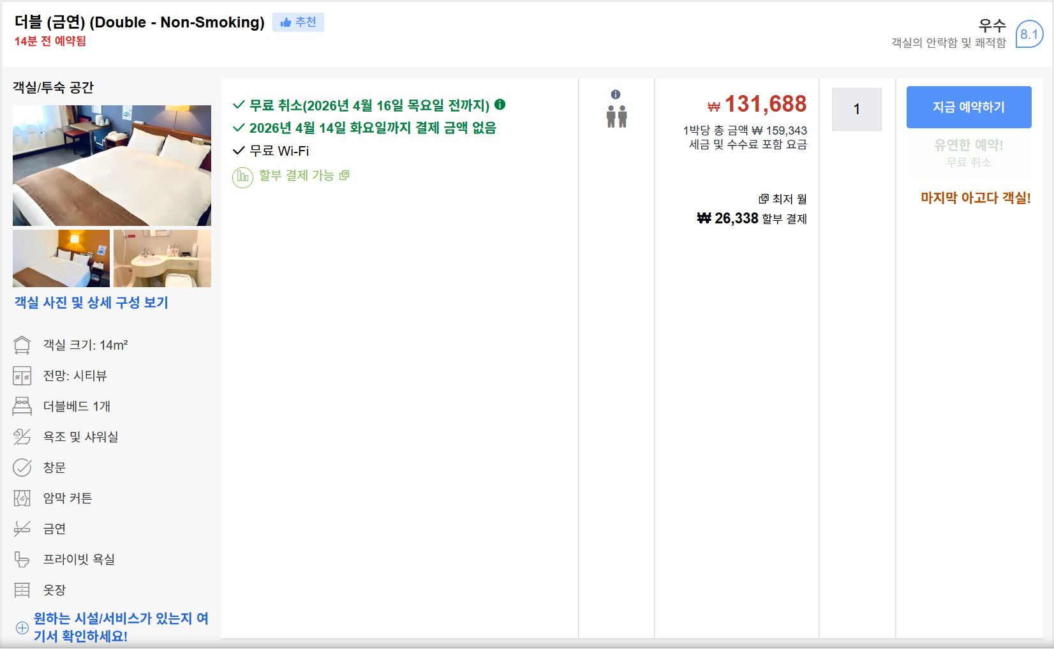Open the room quantity selector showing 1

(x=857, y=109)
